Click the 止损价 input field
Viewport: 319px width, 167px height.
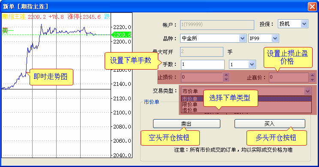click(202, 77)
